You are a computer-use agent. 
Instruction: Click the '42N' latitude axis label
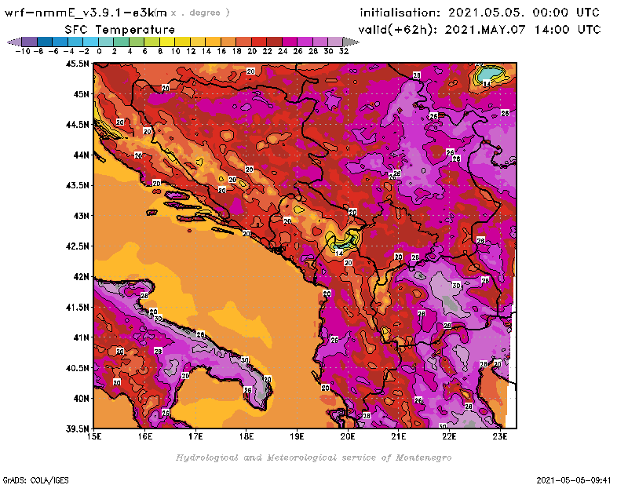tap(81, 277)
